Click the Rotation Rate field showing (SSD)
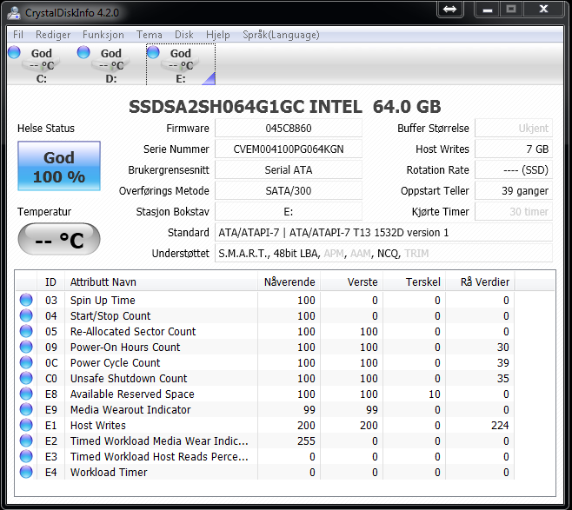 point(514,170)
